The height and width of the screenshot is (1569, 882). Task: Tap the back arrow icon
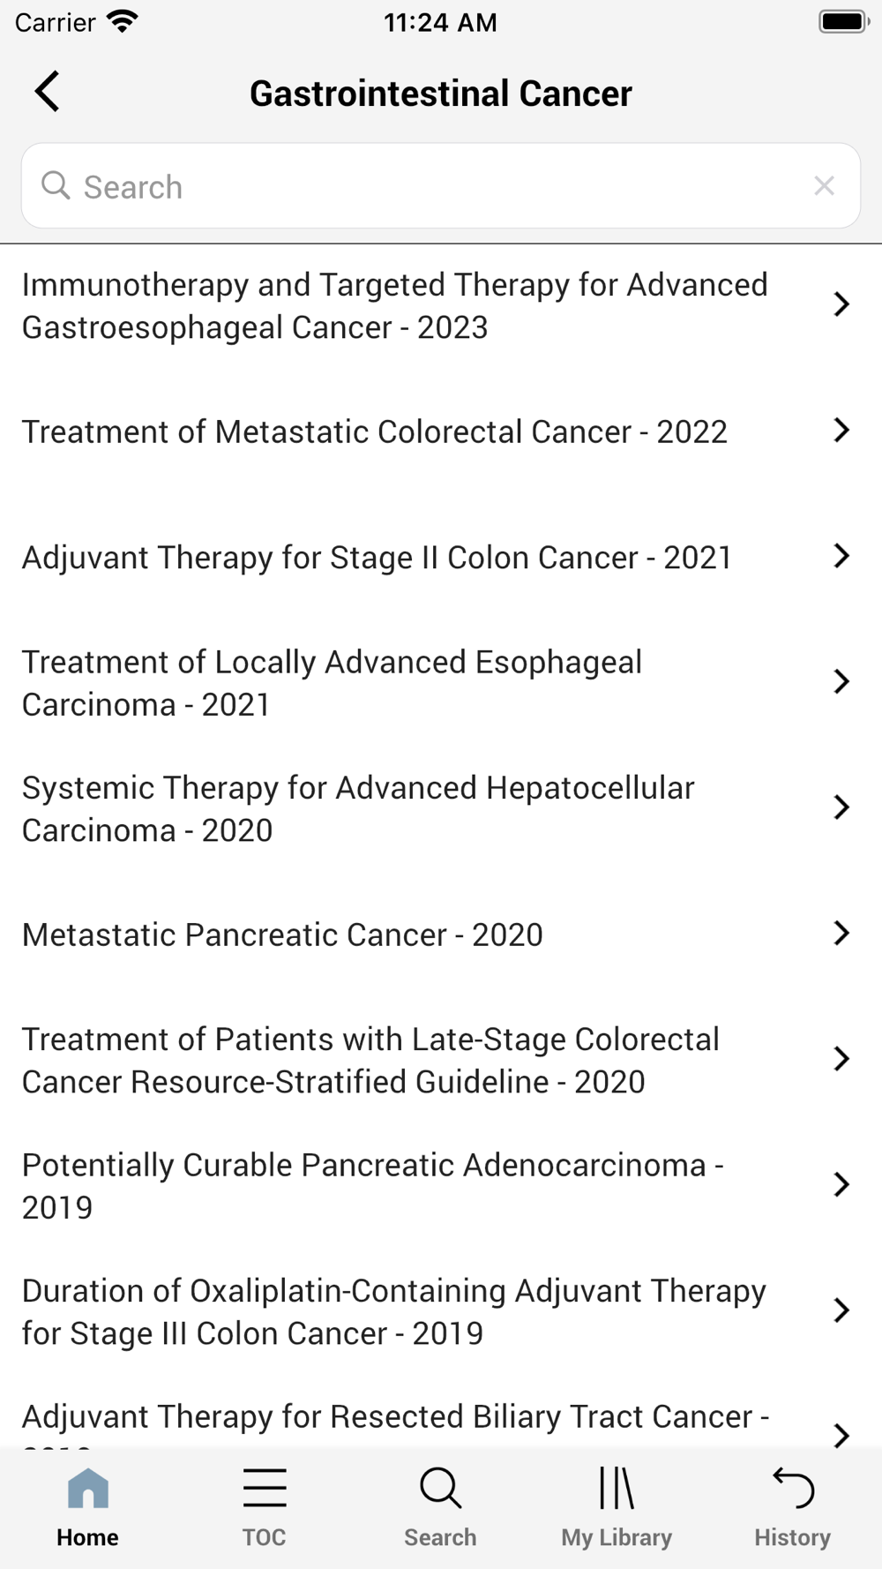pos(47,92)
